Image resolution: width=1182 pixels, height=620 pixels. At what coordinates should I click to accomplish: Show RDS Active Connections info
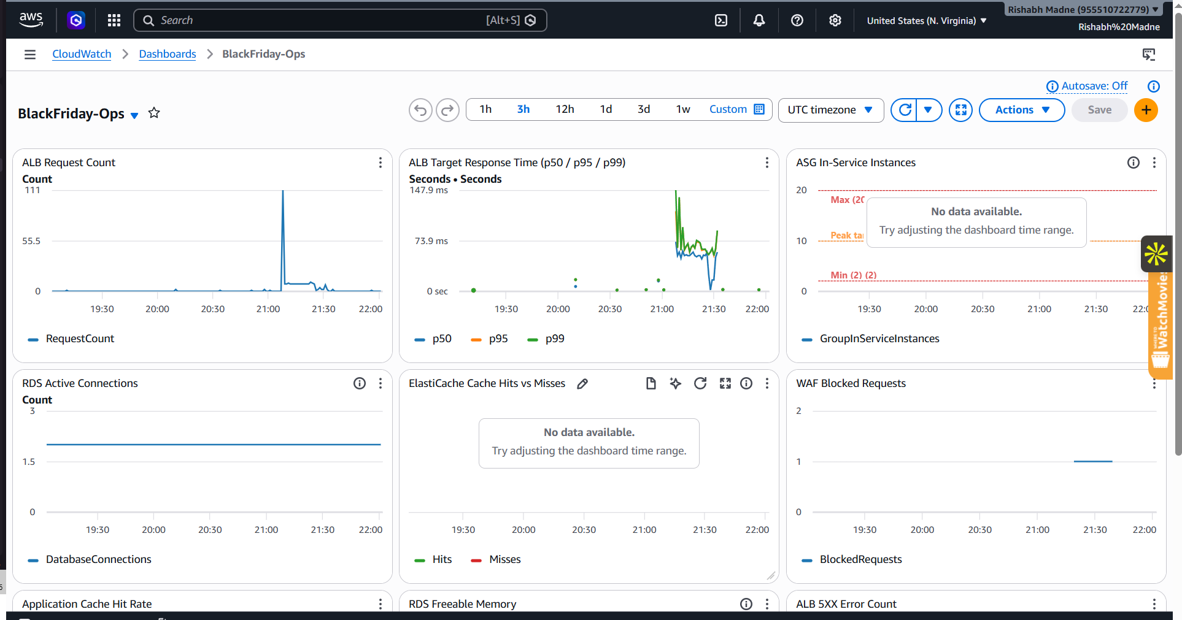pyautogui.click(x=360, y=383)
